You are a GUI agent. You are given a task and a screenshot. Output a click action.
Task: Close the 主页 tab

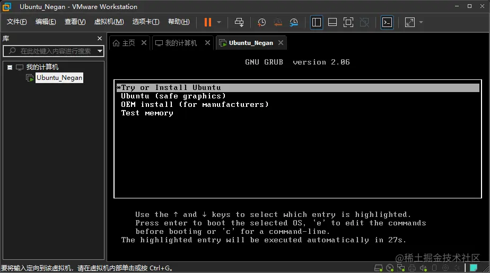pyautogui.click(x=144, y=43)
